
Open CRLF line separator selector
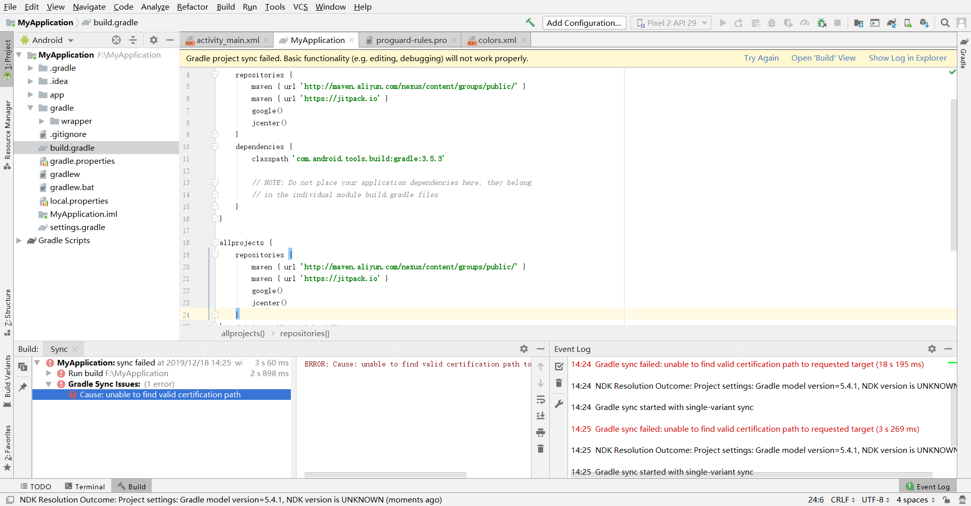pyautogui.click(x=843, y=499)
